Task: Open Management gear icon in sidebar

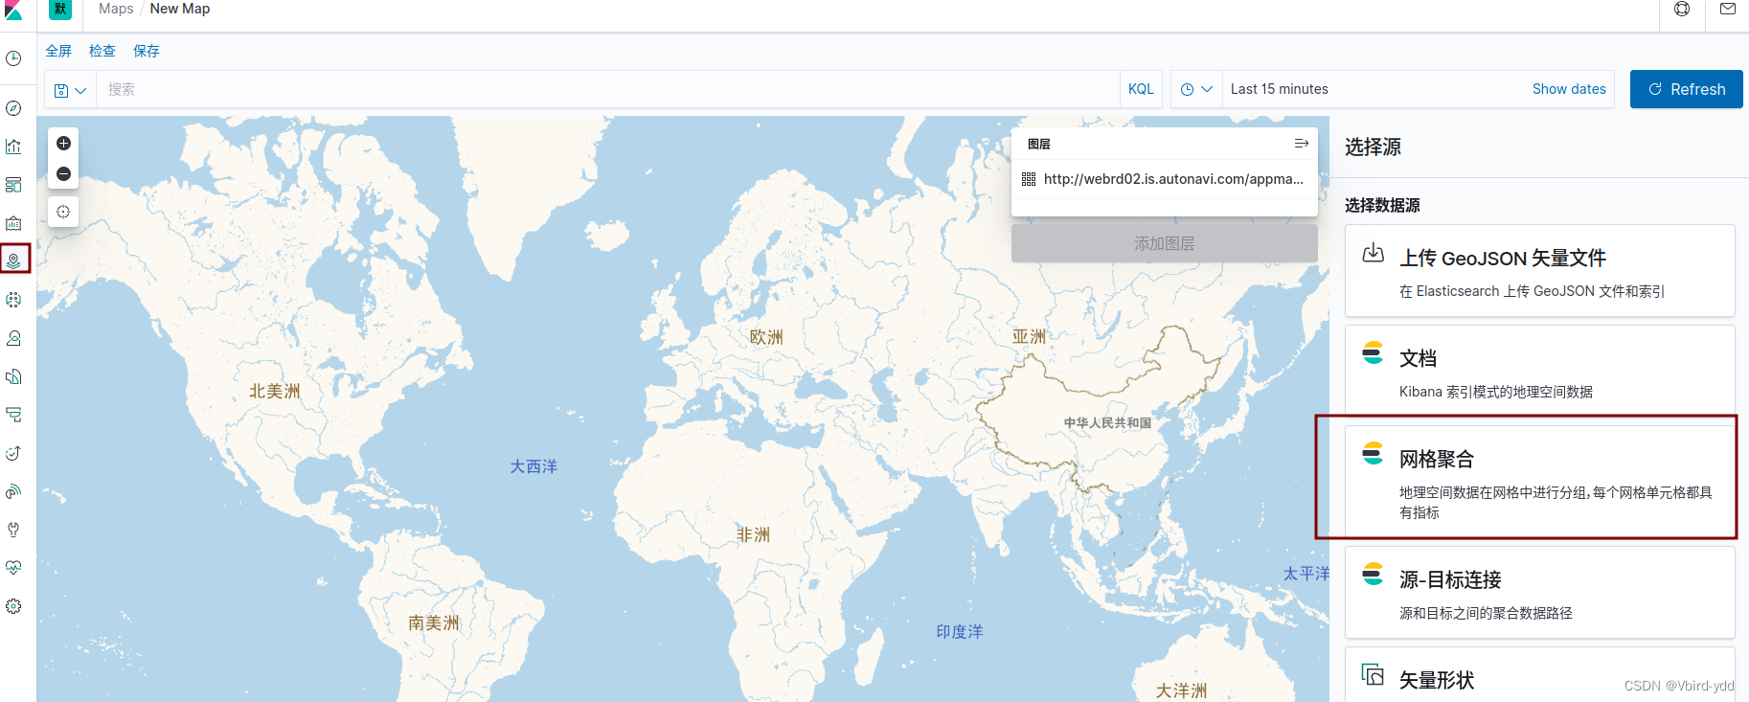Action: pyautogui.click(x=13, y=606)
